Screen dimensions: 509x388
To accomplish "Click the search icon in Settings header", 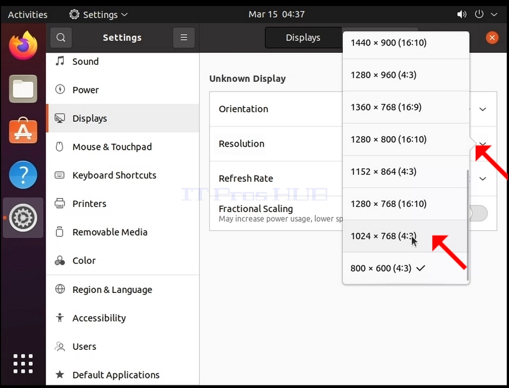I will tap(61, 38).
